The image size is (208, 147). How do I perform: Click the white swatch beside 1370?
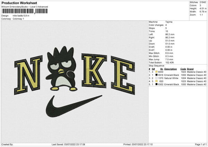[156, 78]
